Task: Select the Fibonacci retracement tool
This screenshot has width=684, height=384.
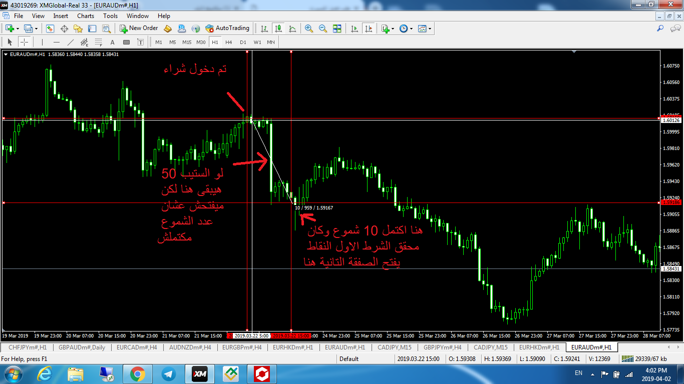Action: (99, 42)
